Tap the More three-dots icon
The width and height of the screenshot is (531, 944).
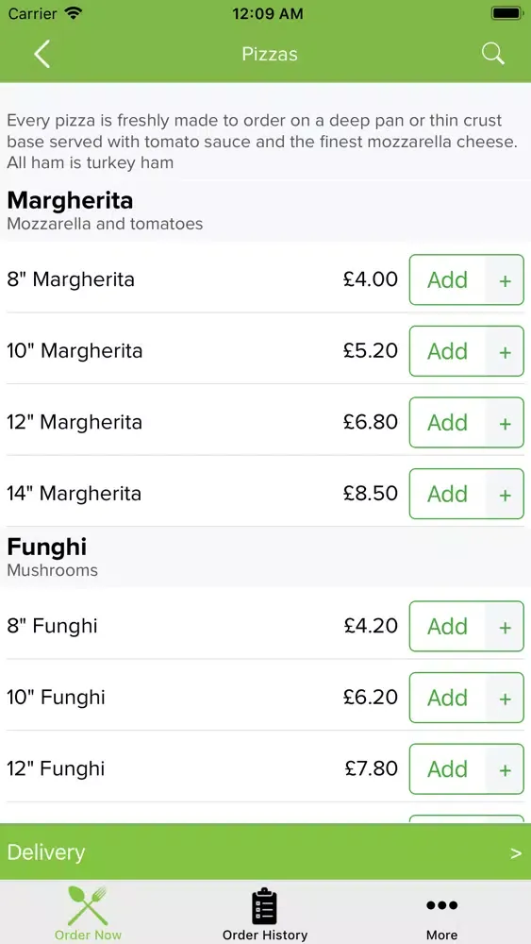click(441, 905)
